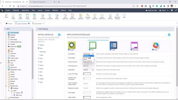
Task: Open Edit Fields in tree
Action: point(14,39)
